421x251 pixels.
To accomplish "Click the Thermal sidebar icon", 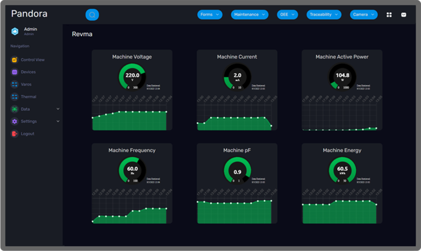I will (x=15, y=96).
